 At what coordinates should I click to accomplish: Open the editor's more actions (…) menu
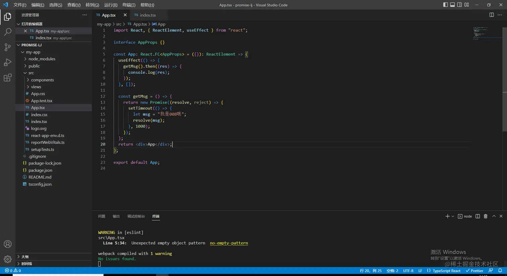(500, 15)
